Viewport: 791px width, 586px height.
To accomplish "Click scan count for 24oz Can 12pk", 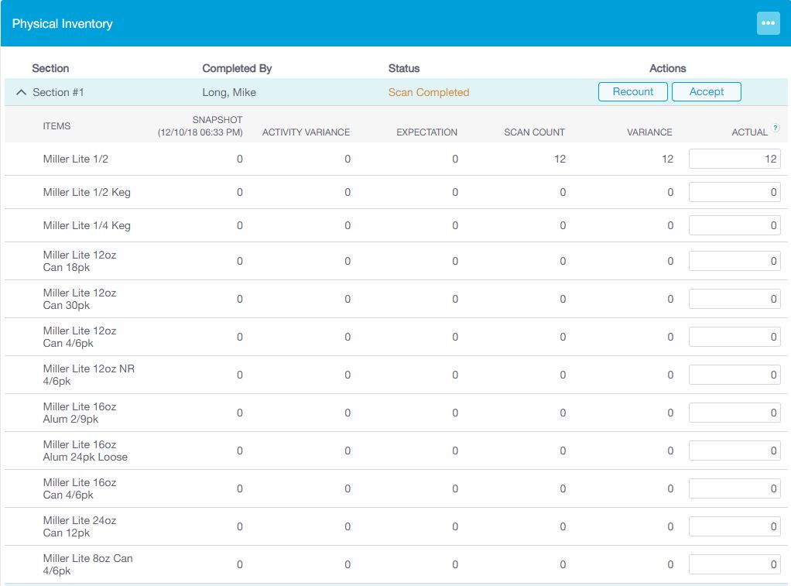I will click(563, 526).
